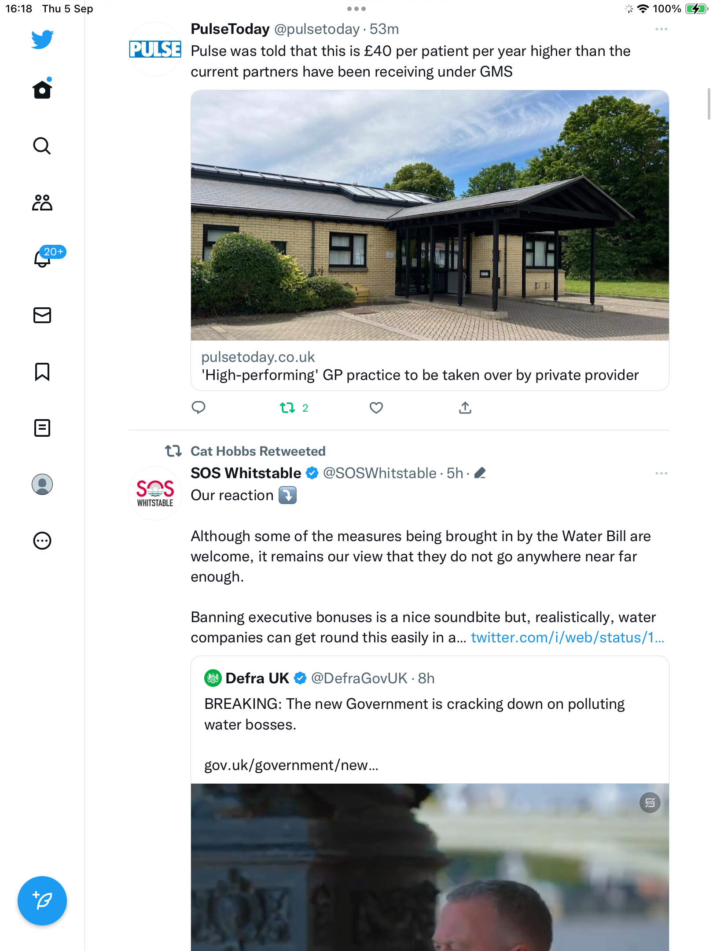The width and height of the screenshot is (713, 951).
Task: Open the Home timeline icon
Action: [x=42, y=89]
